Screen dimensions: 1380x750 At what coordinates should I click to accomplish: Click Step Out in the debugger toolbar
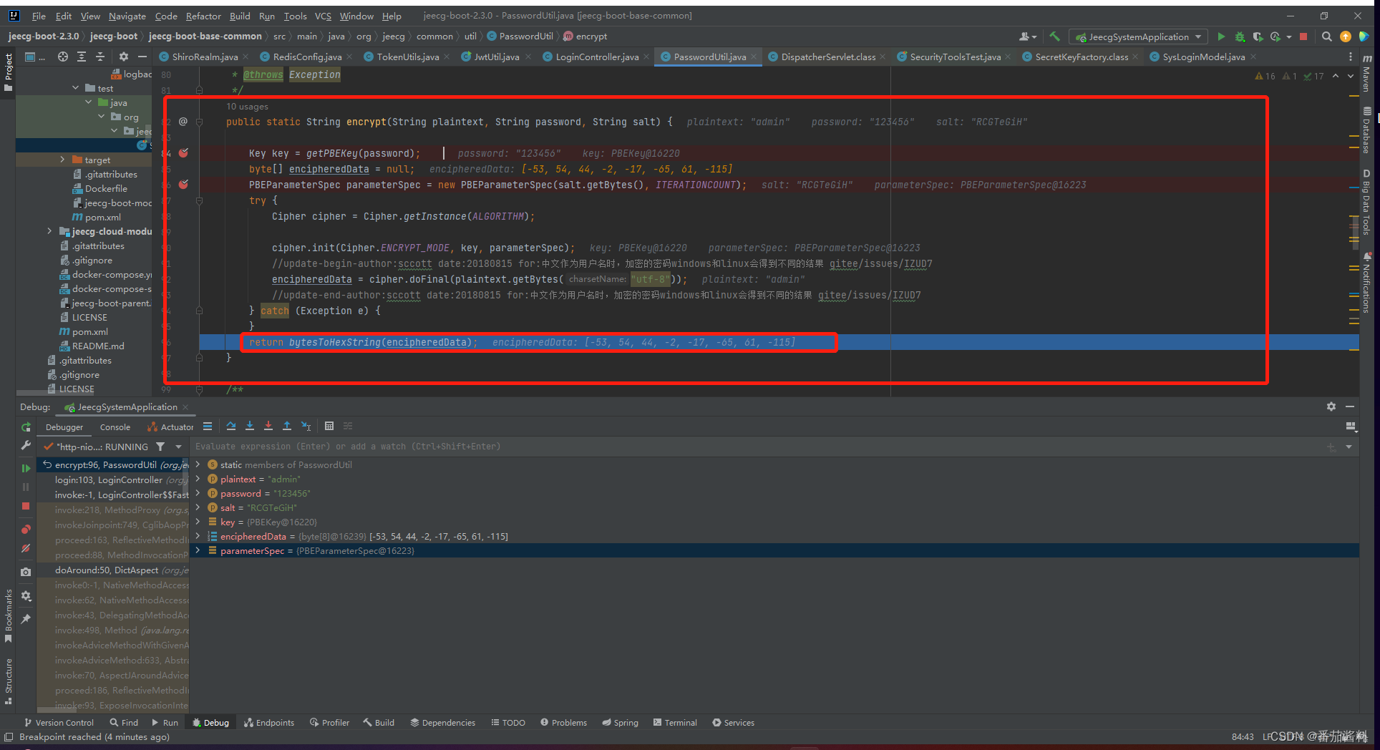[287, 427]
